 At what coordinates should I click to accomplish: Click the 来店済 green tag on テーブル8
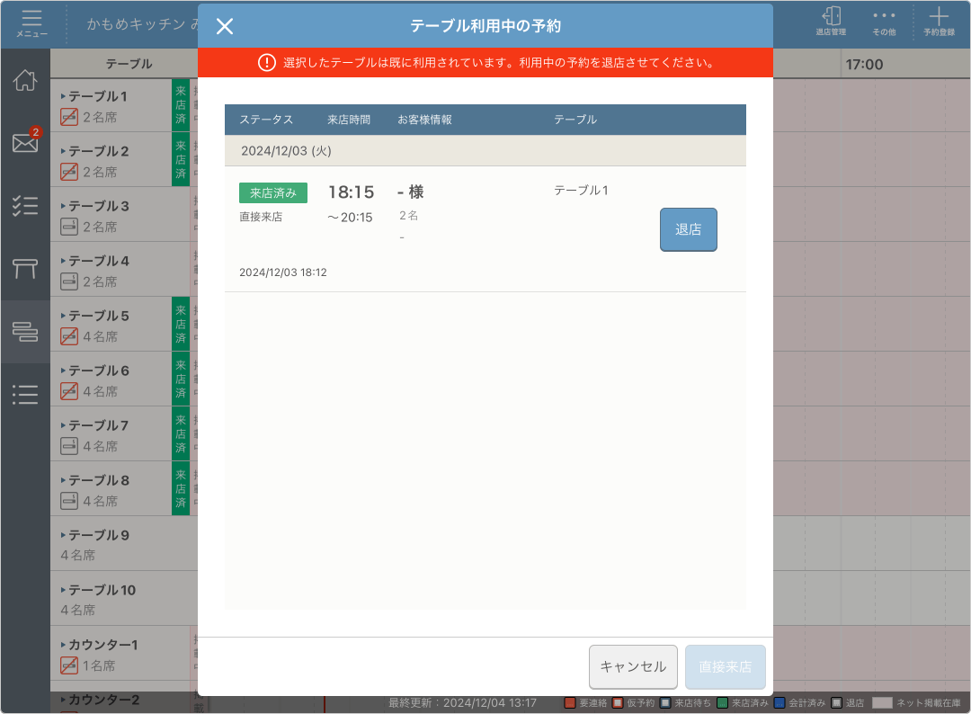[180, 488]
